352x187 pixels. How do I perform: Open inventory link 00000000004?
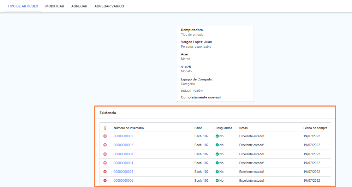[x=123, y=163]
